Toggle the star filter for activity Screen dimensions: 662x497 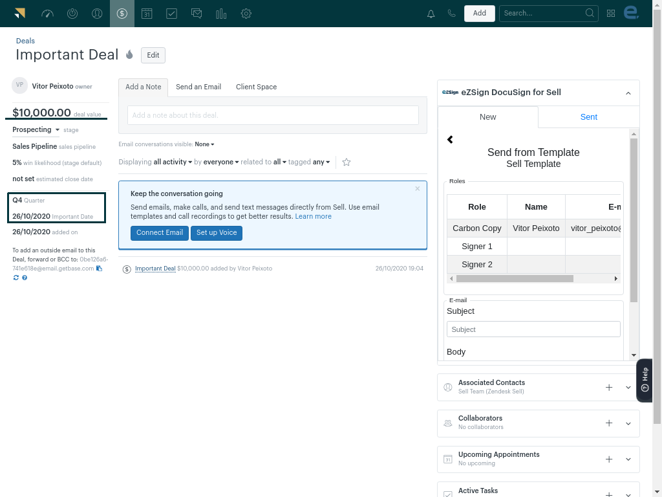(347, 162)
